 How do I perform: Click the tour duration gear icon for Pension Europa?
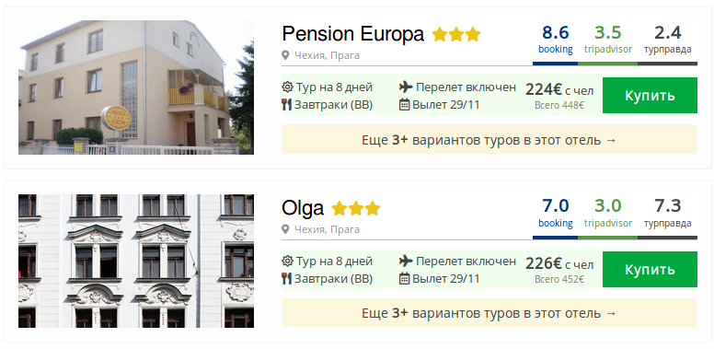coord(287,87)
